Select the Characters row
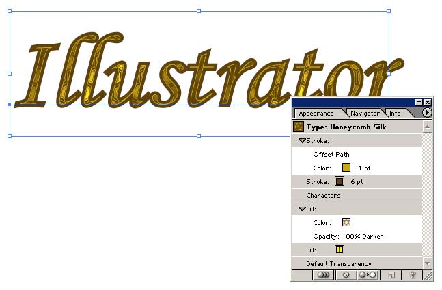 (x=357, y=195)
